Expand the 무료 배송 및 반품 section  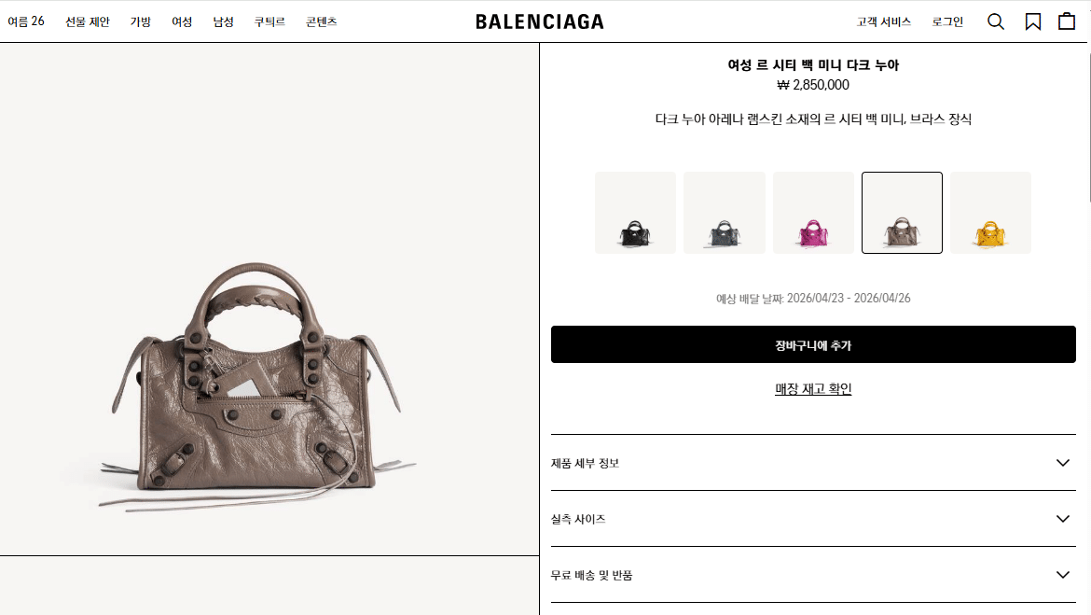813,575
